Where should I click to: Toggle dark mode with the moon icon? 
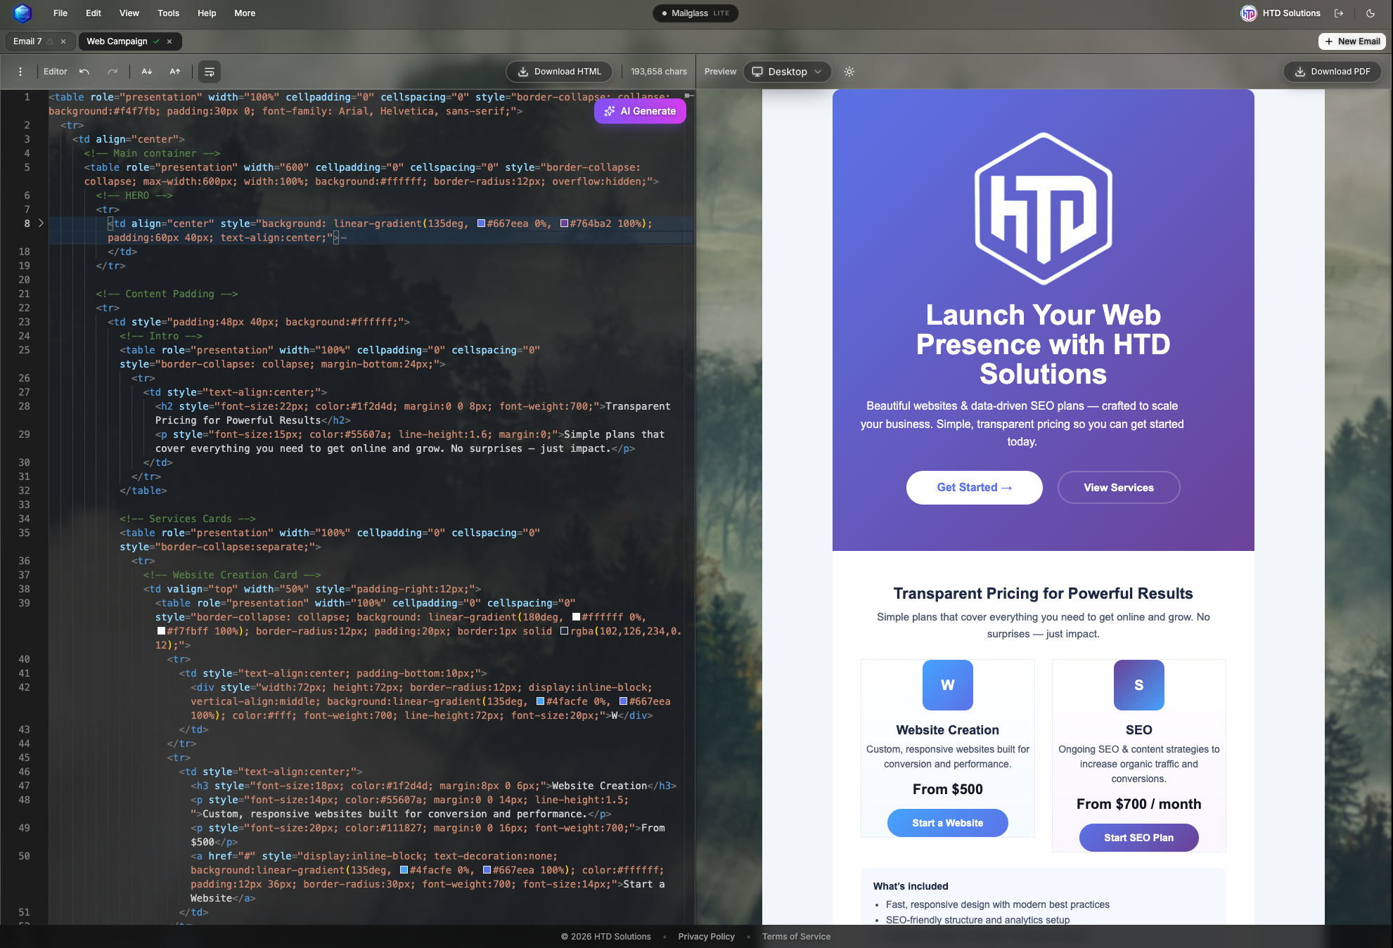tap(1370, 13)
